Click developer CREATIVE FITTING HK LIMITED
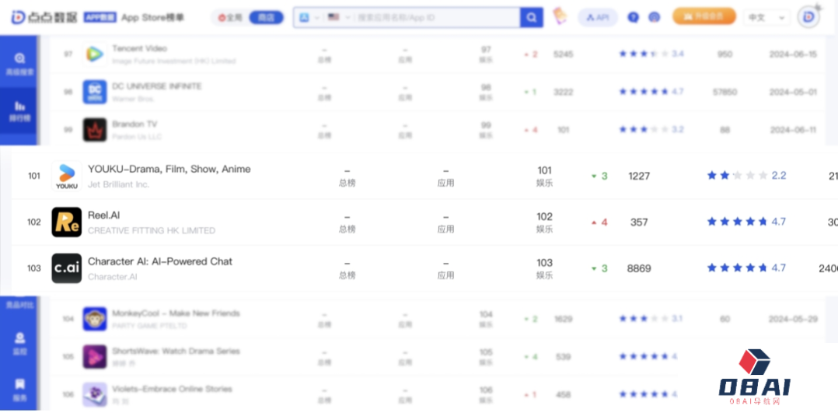The width and height of the screenshot is (838, 413). click(x=152, y=230)
